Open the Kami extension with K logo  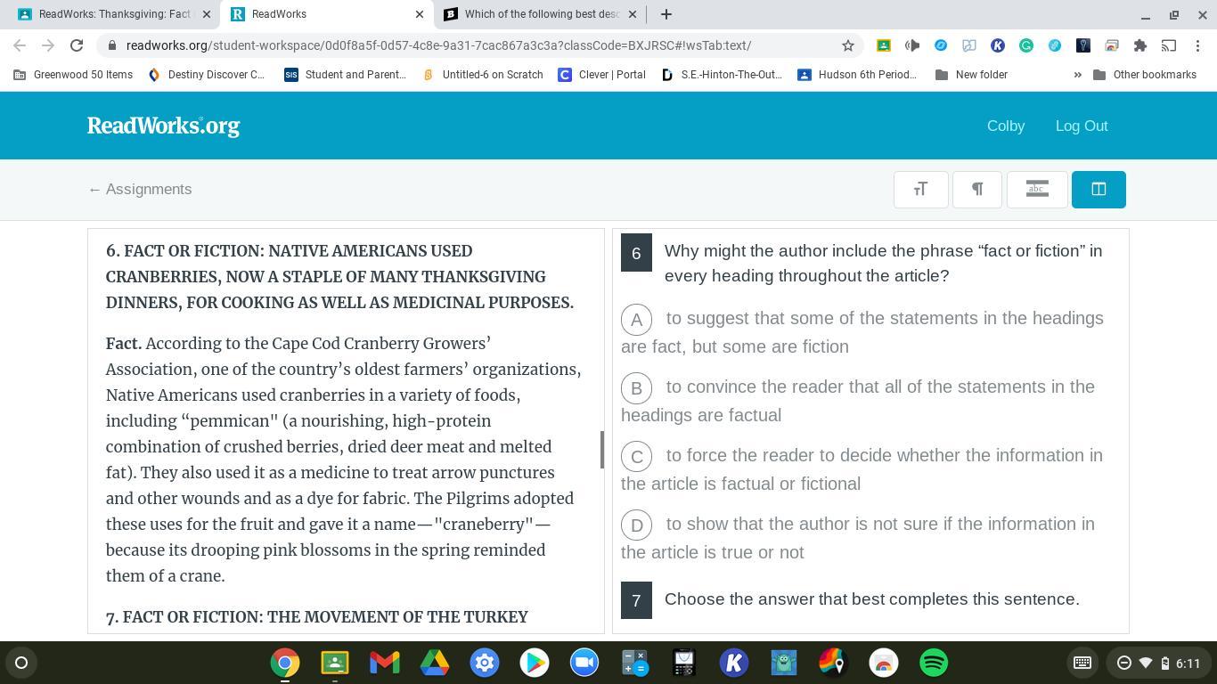click(x=998, y=45)
